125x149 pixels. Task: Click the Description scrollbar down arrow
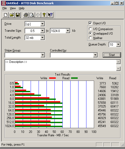click(x=118, y=69)
